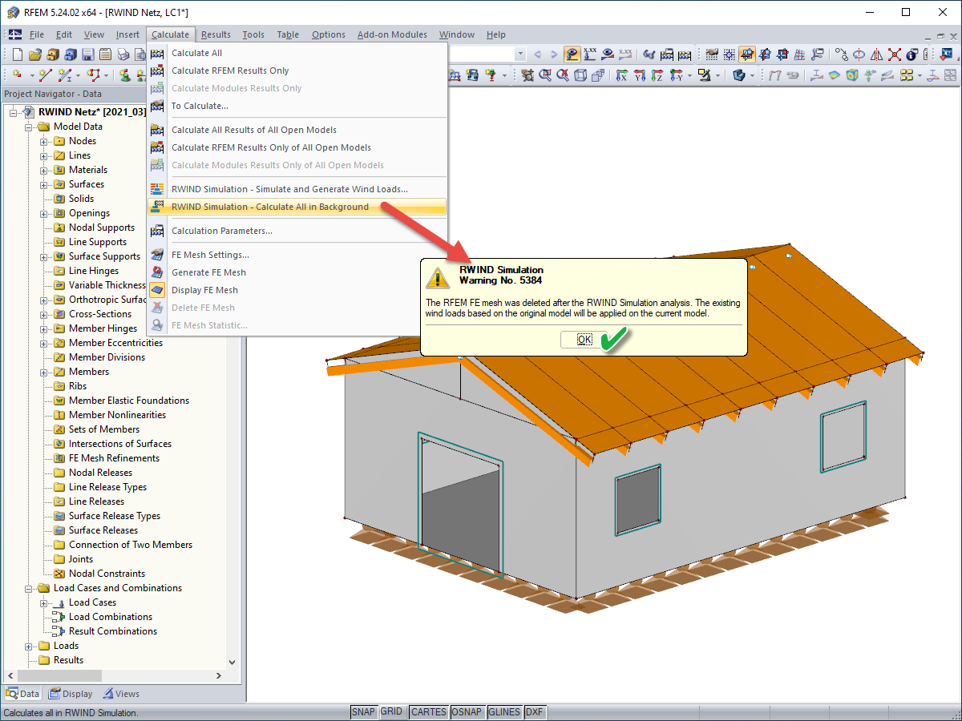Viewport: 962px width, 721px height.
Task: Select the Move/Rotate icon on the toolbar
Action: [842, 54]
